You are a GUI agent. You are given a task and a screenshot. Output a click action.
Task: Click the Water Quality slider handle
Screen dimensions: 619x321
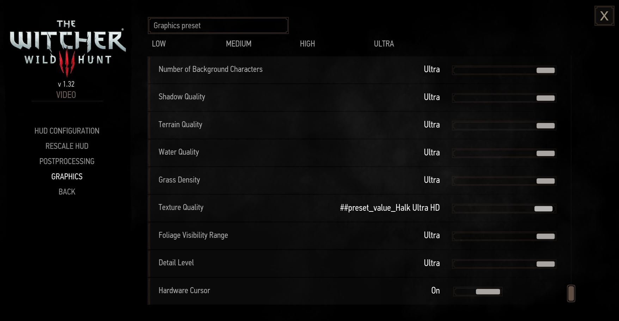click(x=546, y=153)
